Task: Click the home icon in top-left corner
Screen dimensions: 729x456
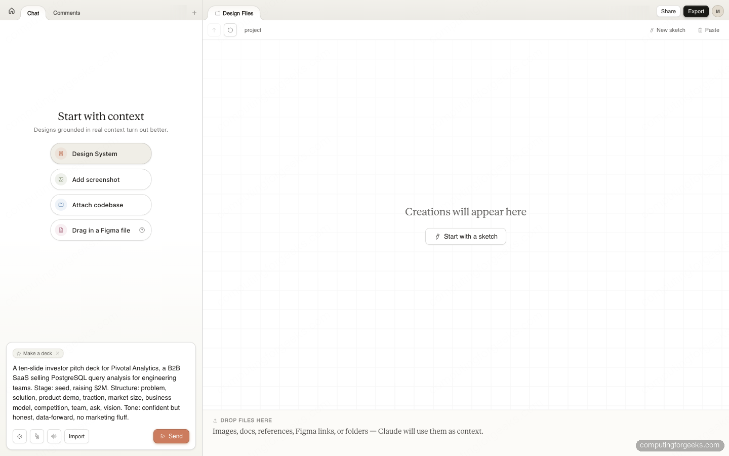Action: [x=11, y=11]
